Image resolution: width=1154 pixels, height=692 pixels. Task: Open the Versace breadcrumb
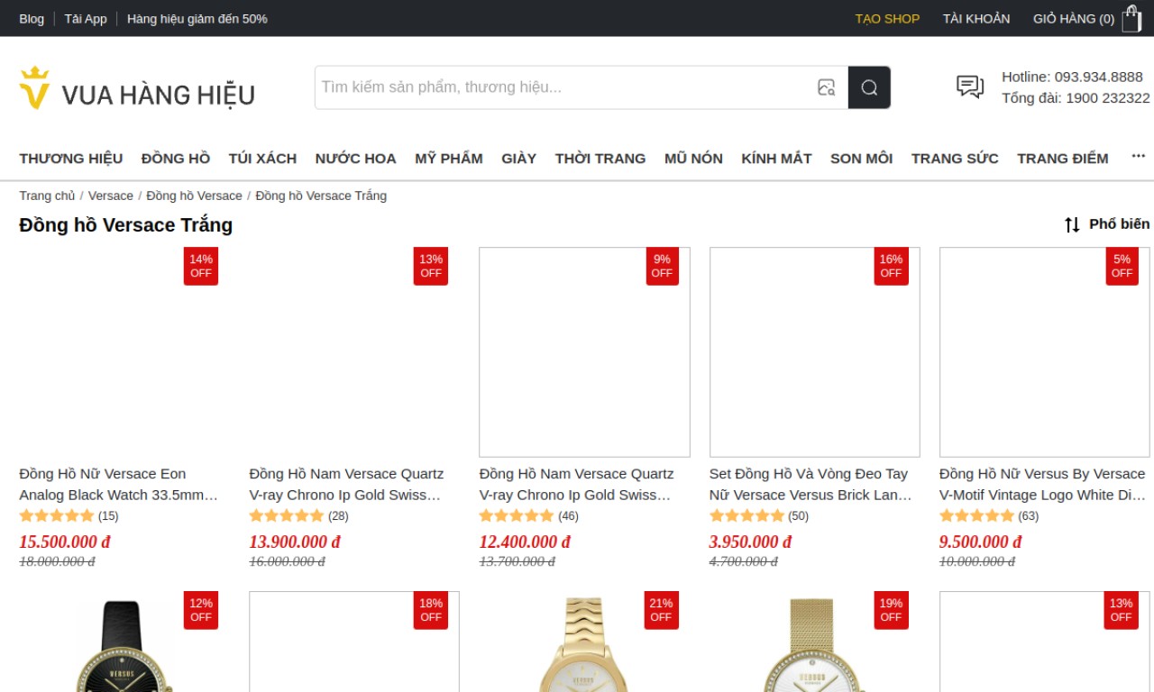click(110, 196)
